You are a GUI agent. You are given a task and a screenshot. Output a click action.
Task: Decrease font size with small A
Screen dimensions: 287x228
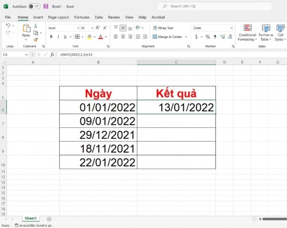point(105,28)
